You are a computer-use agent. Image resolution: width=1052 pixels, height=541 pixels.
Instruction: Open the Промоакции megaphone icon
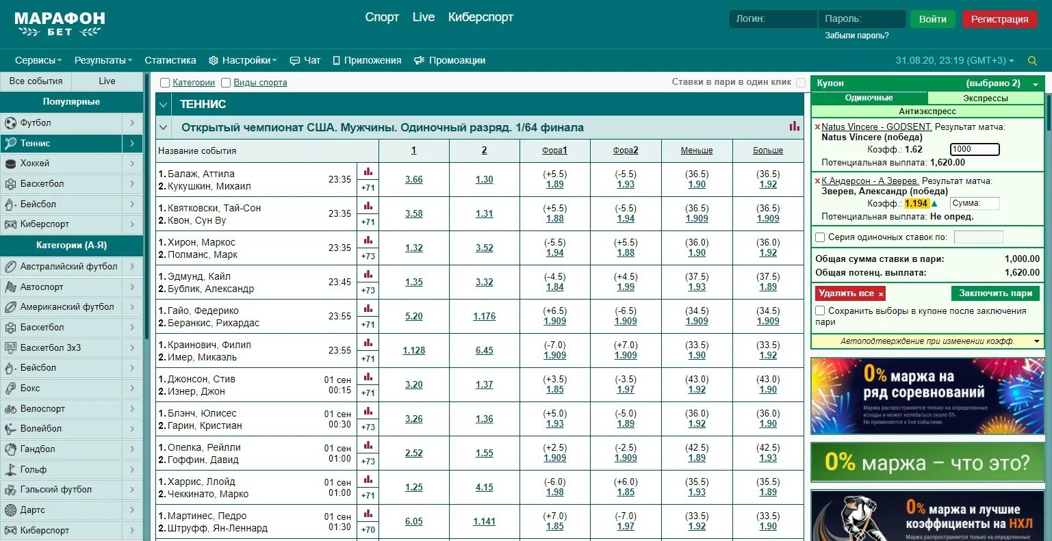coord(420,60)
